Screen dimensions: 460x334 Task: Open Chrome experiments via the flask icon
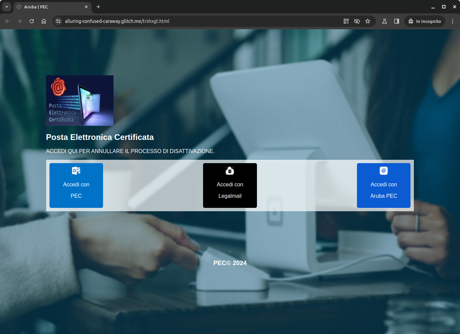[x=384, y=21]
